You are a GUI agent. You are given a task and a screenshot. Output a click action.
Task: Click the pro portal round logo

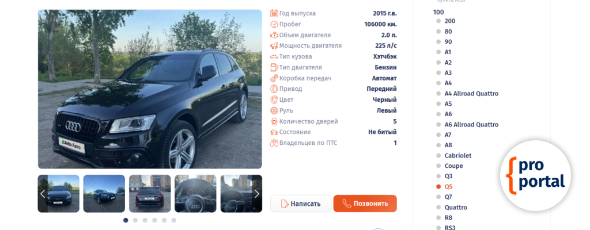[x=535, y=175]
